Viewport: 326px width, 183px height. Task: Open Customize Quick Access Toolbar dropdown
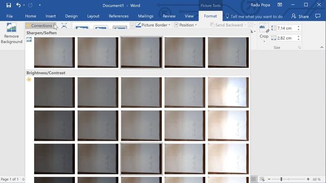40,6
